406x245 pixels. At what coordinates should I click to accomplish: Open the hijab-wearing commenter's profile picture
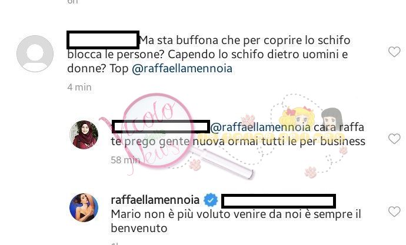coord(84,135)
